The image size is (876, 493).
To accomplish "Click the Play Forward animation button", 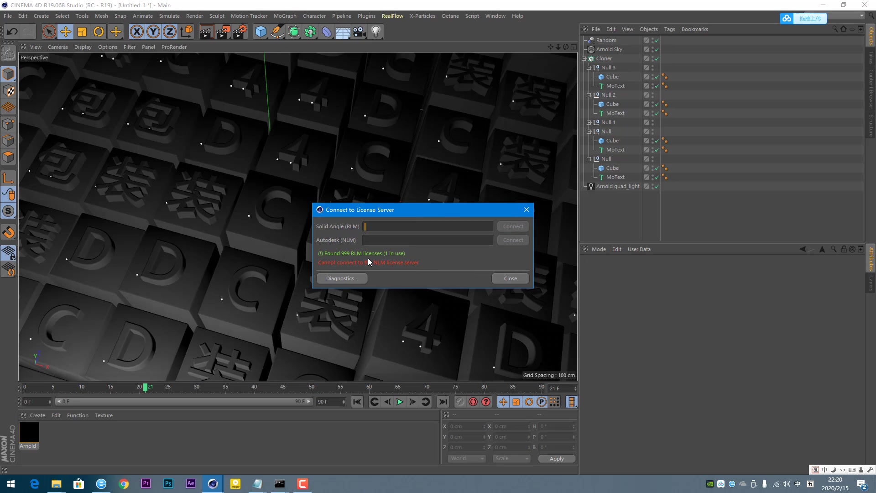I will (400, 402).
